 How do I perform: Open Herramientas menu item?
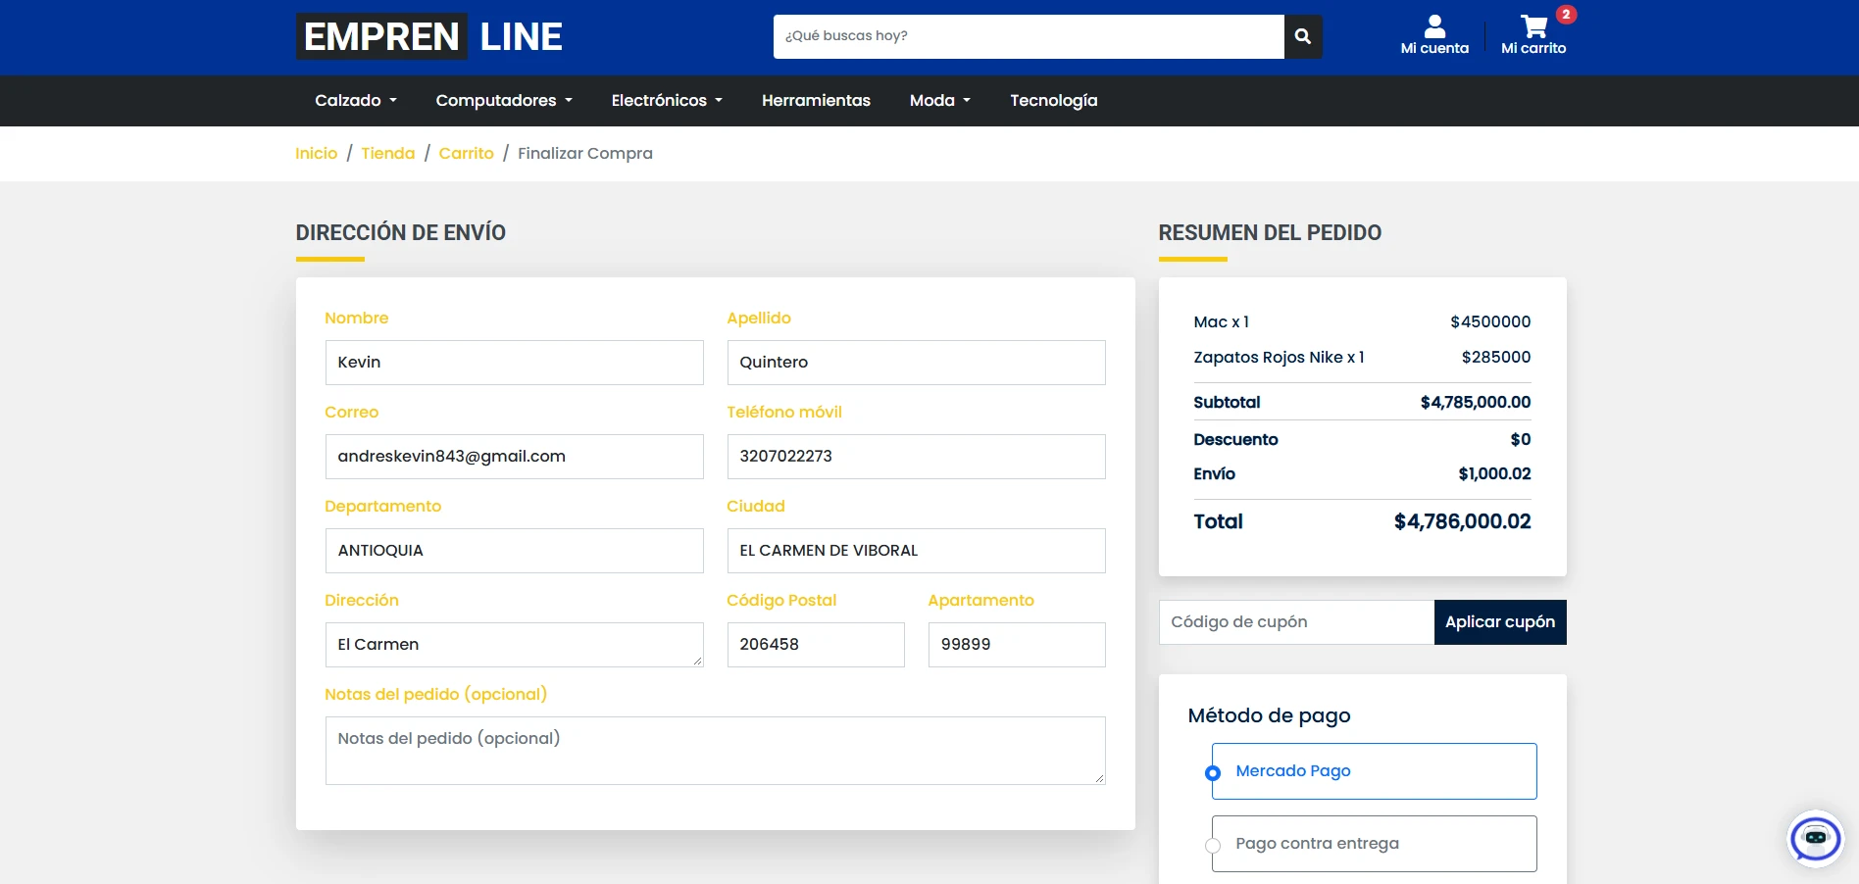point(816,100)
